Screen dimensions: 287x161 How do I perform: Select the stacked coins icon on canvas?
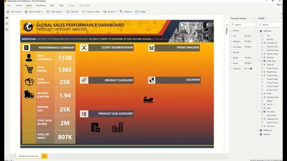click(117, 127)
